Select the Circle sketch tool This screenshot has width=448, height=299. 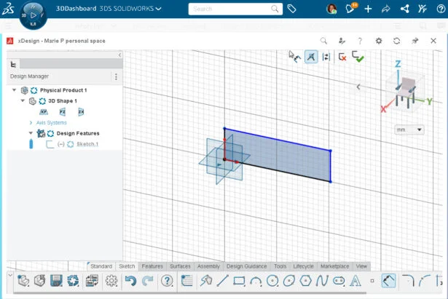pyautogui.click(x=272, y=280)
